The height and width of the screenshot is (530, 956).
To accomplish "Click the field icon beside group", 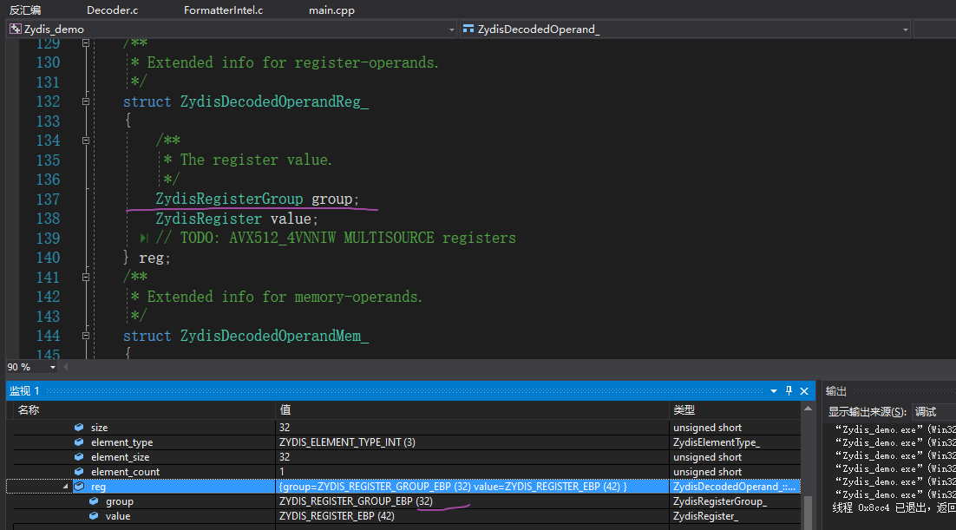I will click(94, 501).
